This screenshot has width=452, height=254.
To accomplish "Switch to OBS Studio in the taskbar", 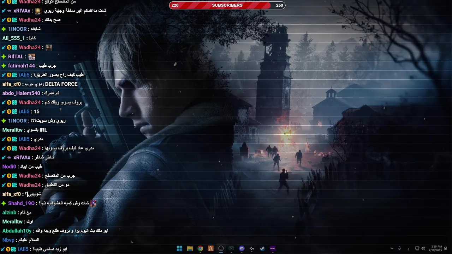I will [x=221, y=248].
